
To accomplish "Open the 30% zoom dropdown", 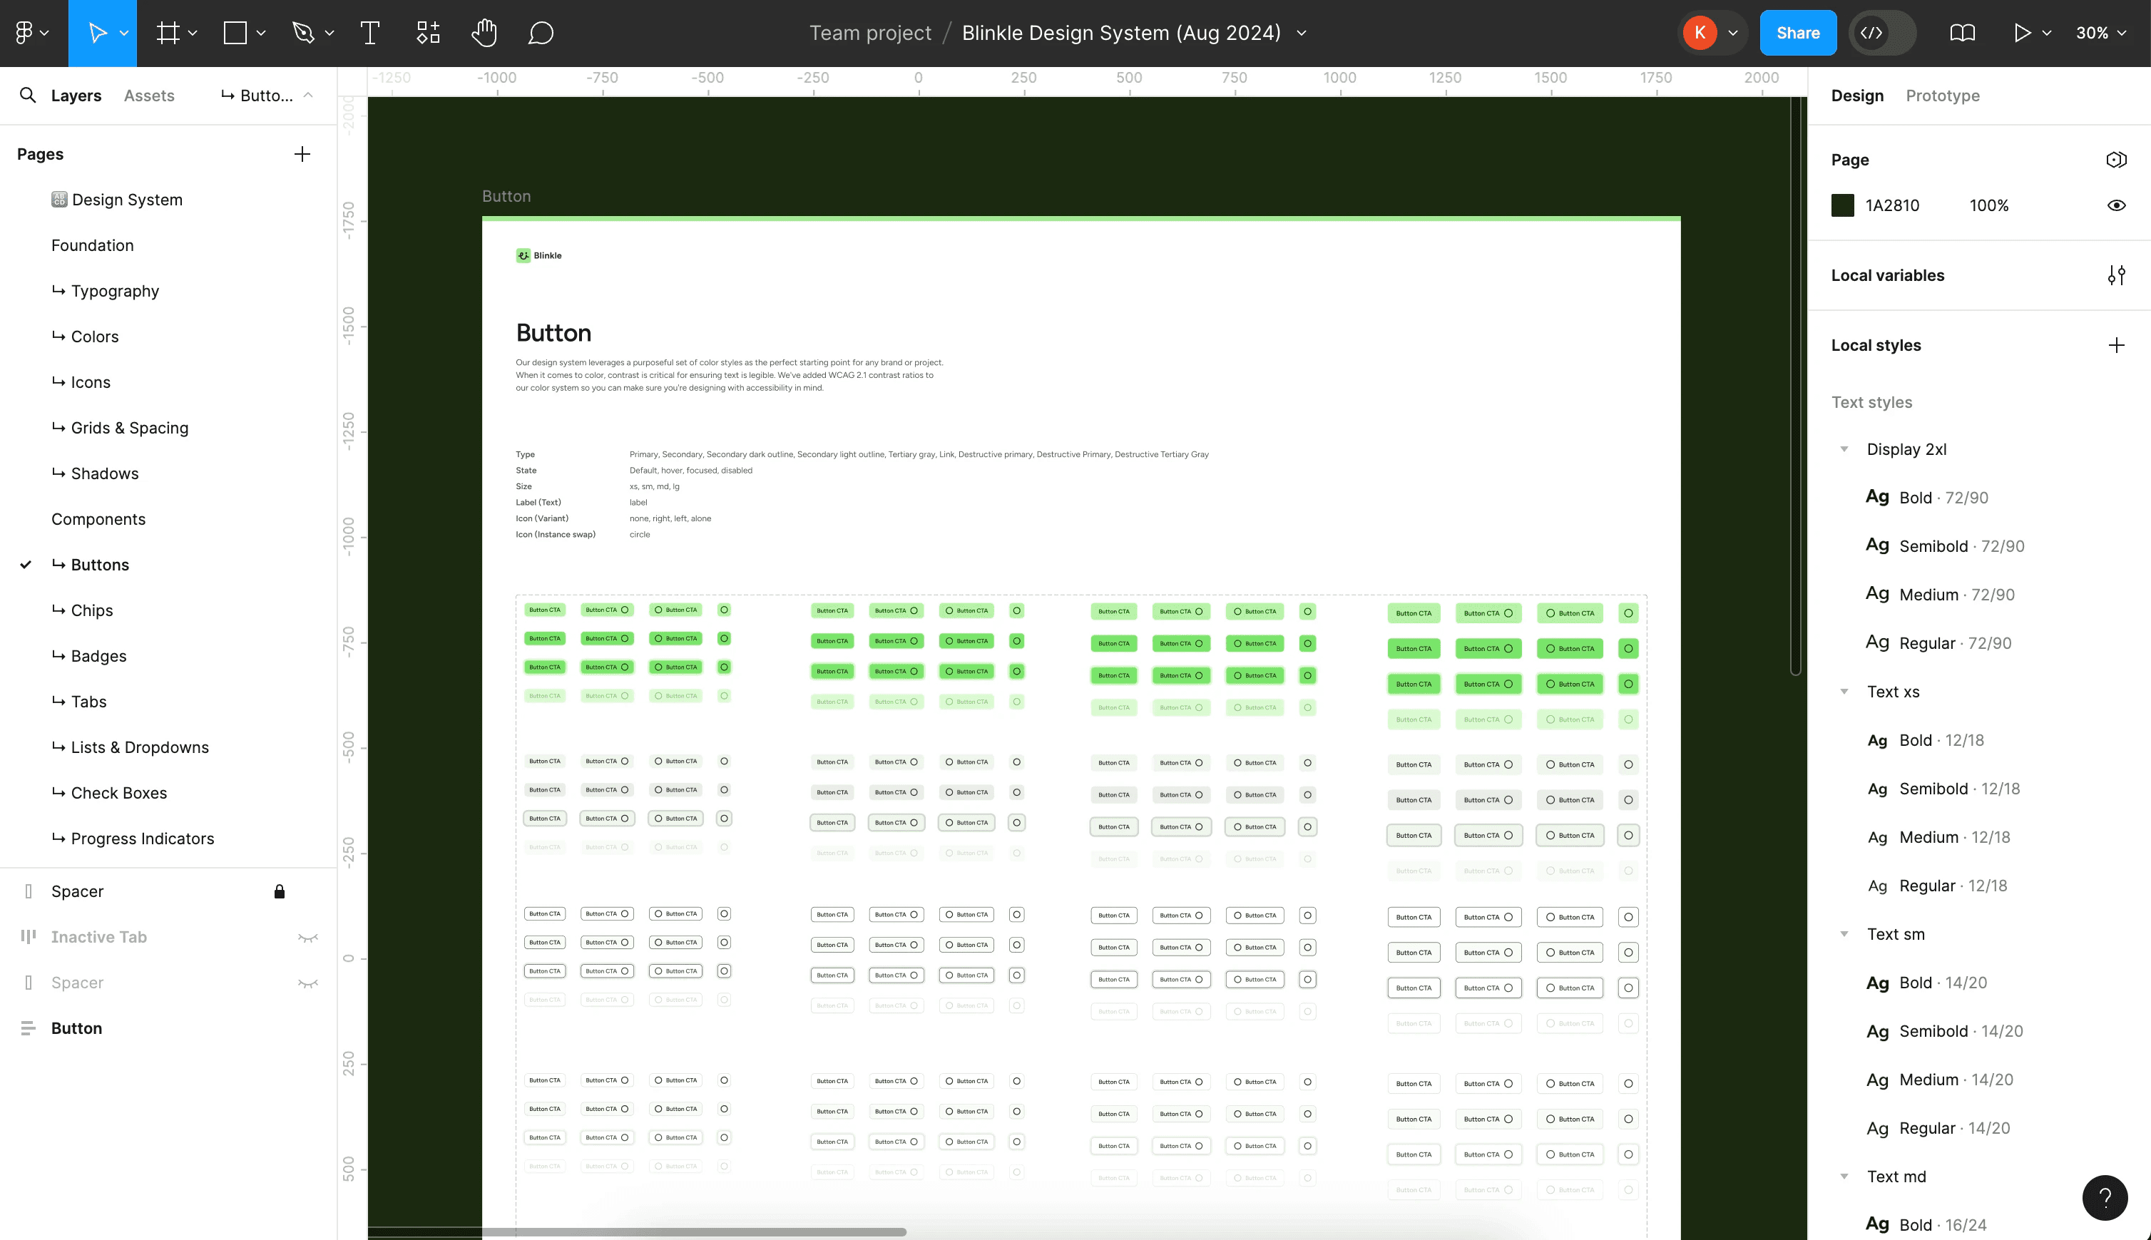I will pyautogui.click(x=2101, y=34).
